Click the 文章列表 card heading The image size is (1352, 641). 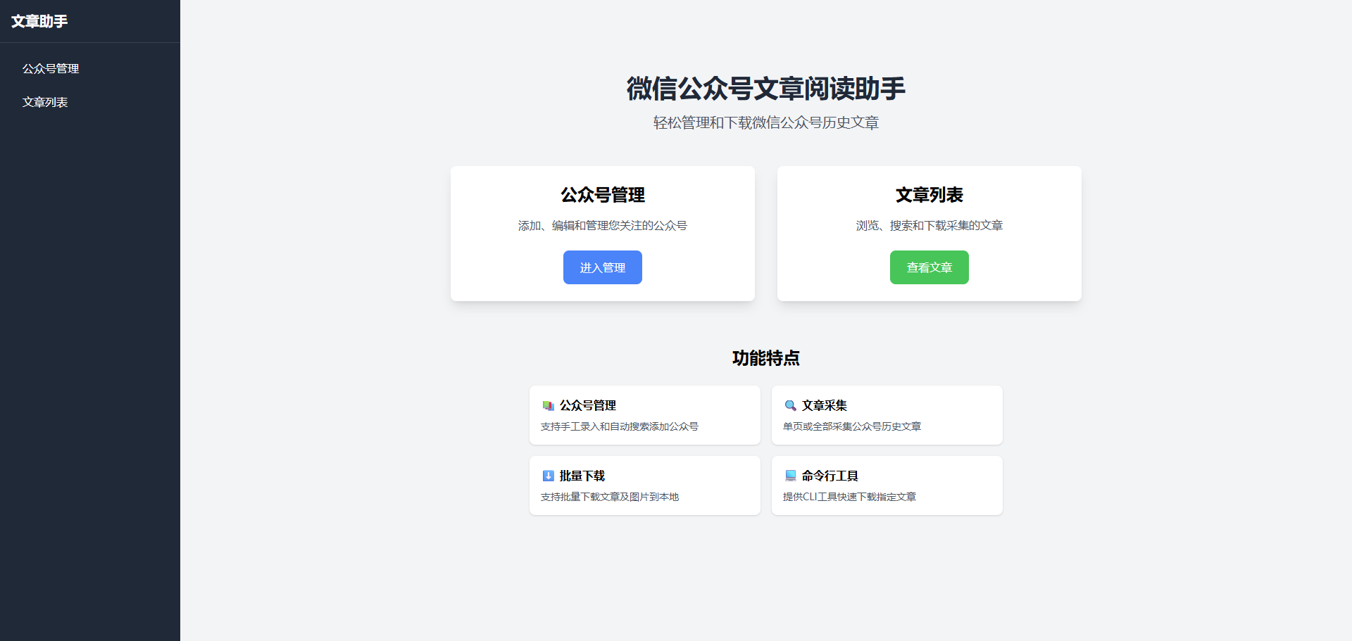(x=930, y=195)
